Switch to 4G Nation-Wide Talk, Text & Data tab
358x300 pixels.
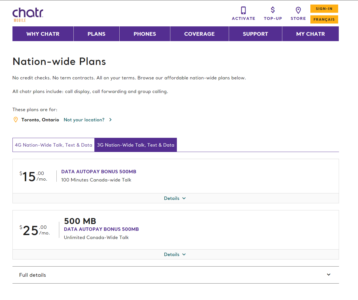click(54, 145)
